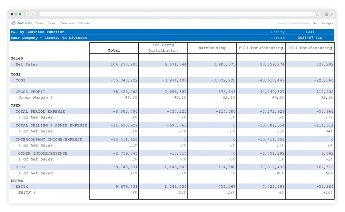Click Gross Margin % total 46.4%

131,98
